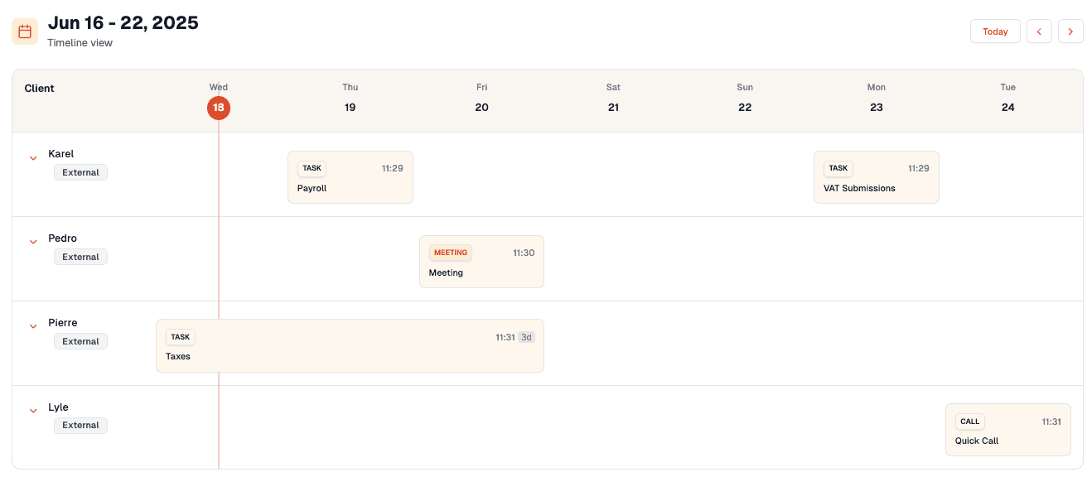Click the Pierre client name

click(63, 323)
